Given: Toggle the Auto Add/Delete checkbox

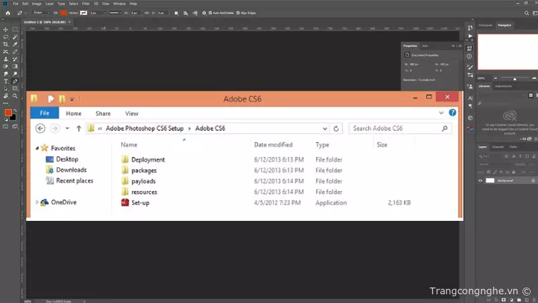Looking at the screenshot, I should coord(210,13).
